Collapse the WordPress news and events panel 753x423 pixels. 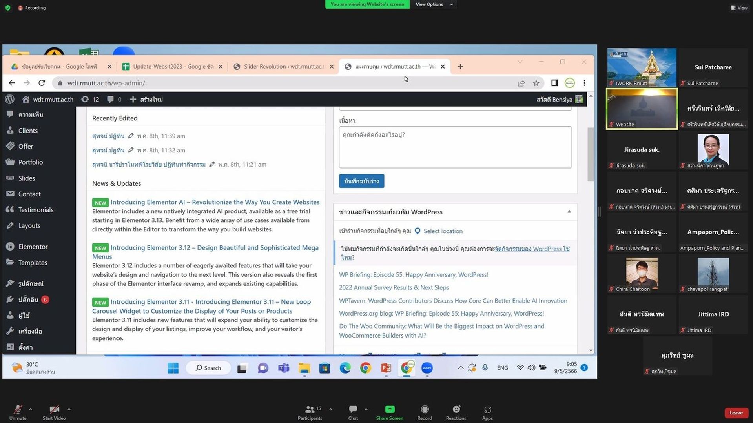(569, 212)
